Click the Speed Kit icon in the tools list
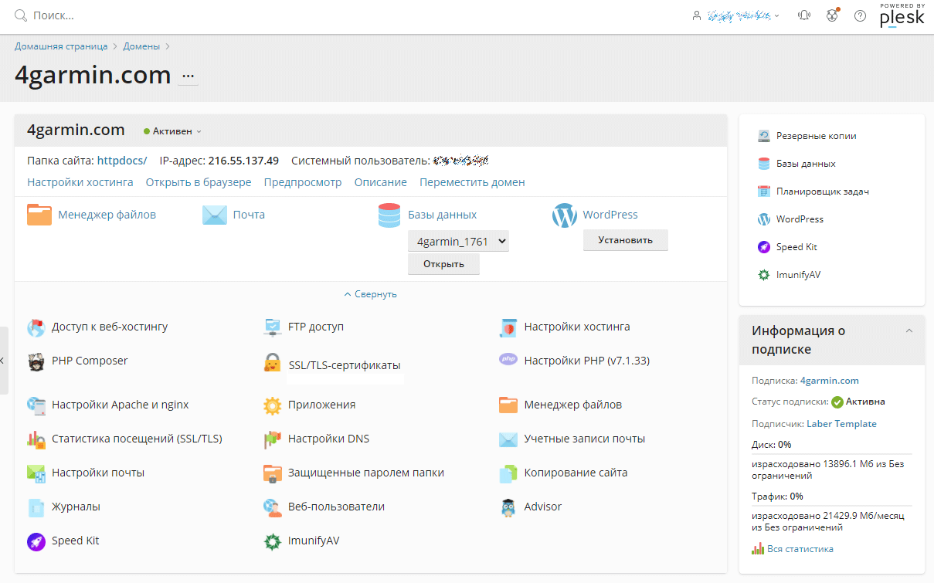This screenshot has height=583, width=934. [x=36, y=541]
